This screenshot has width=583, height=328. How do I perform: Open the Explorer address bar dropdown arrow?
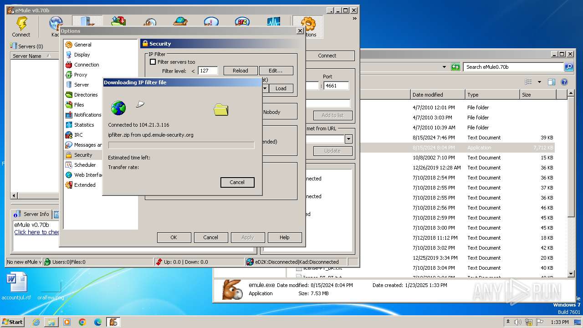tap(444, 67)
